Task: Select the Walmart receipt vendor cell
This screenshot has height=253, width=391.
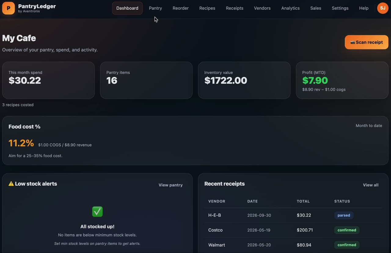Action: pyautogui.click(x=217, y=245)
